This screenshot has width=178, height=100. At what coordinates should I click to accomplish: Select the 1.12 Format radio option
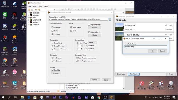tap(53, 61)
